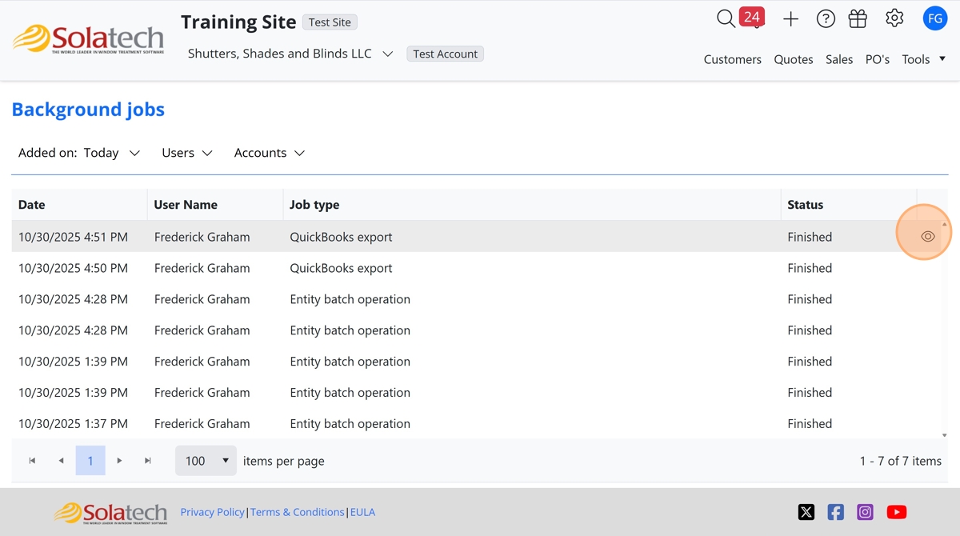Open the Terms & Conditions link
Screen dimensions: 960x536
(x=297, y=512)
